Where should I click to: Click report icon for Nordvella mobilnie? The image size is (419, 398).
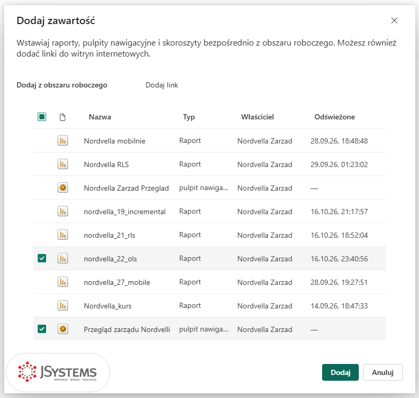[x=63, y=140]
